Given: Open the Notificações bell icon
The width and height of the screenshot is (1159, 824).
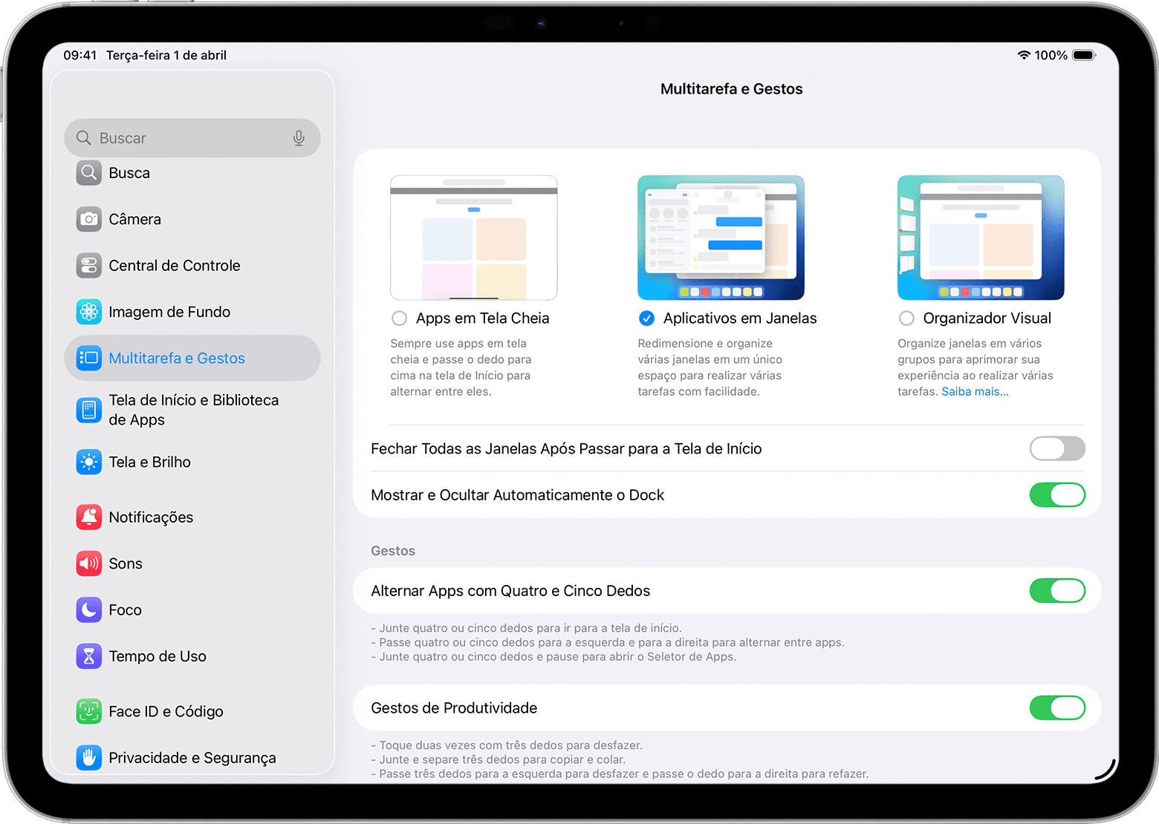Looking at the screenshot, I should point(89,517).
